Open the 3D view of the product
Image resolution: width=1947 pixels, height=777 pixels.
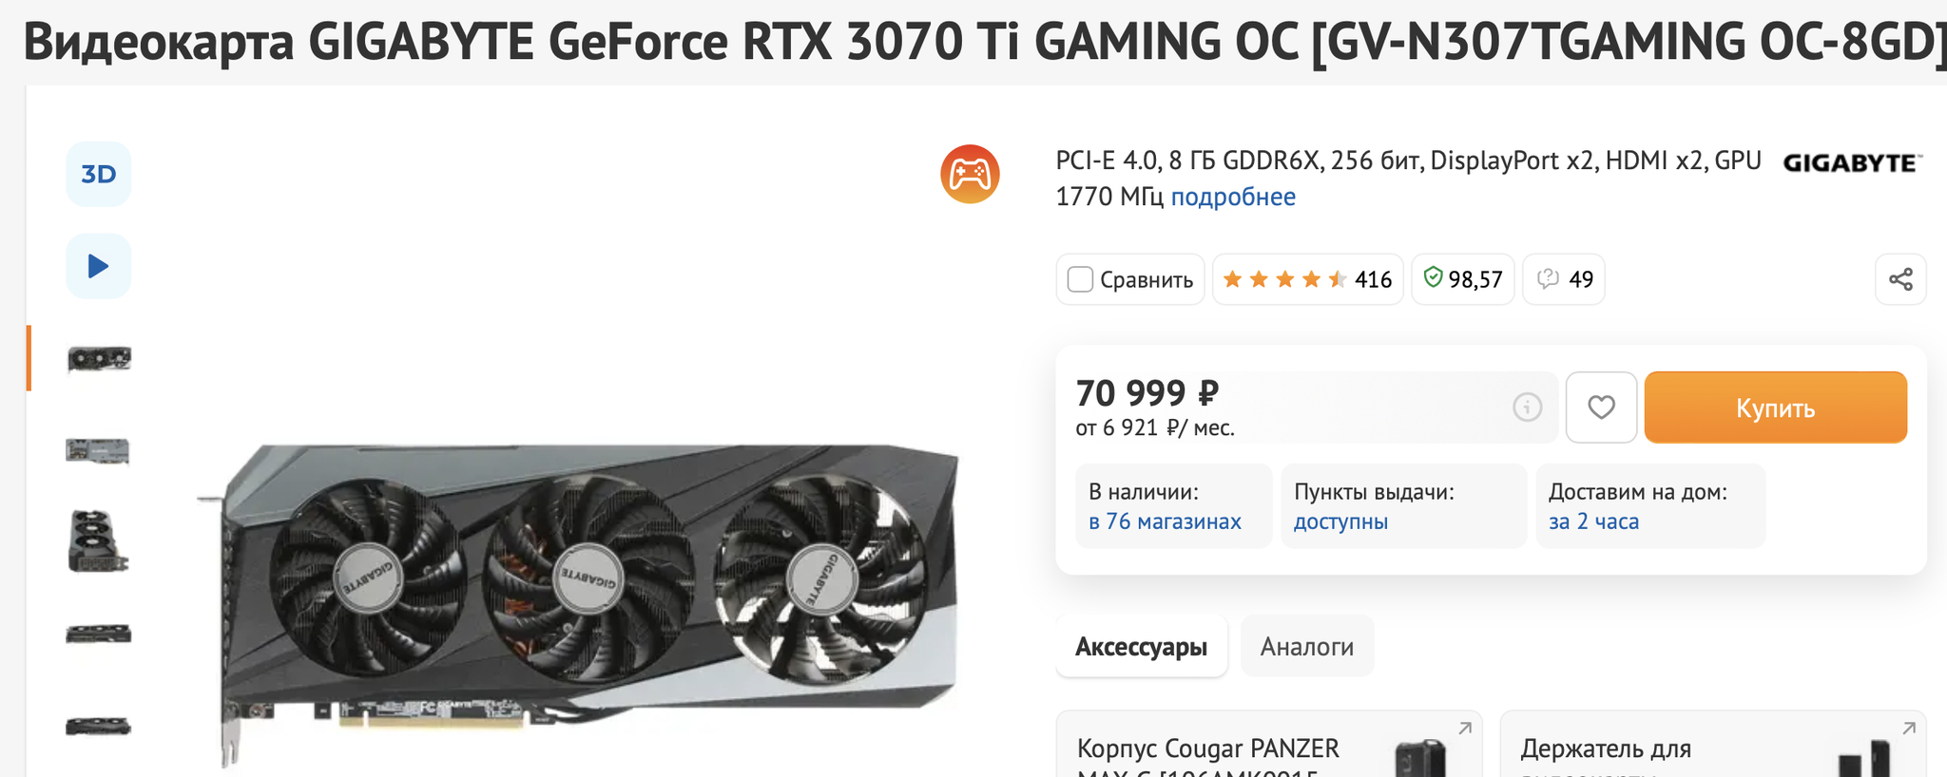[98, 174]
